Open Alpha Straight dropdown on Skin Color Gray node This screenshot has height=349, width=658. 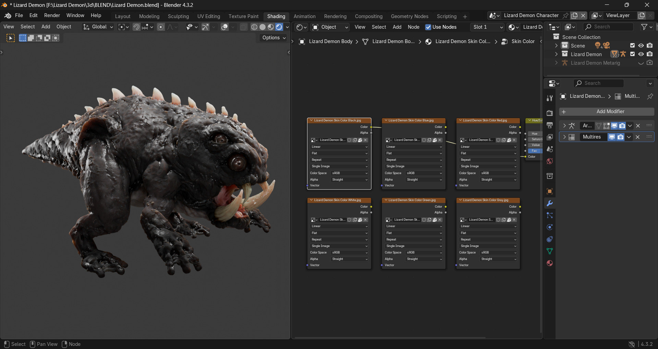499,259
